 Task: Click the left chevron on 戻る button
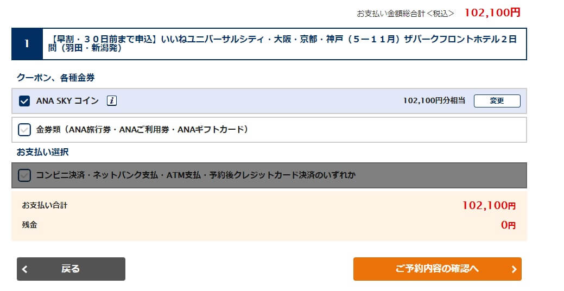[24, 269]
